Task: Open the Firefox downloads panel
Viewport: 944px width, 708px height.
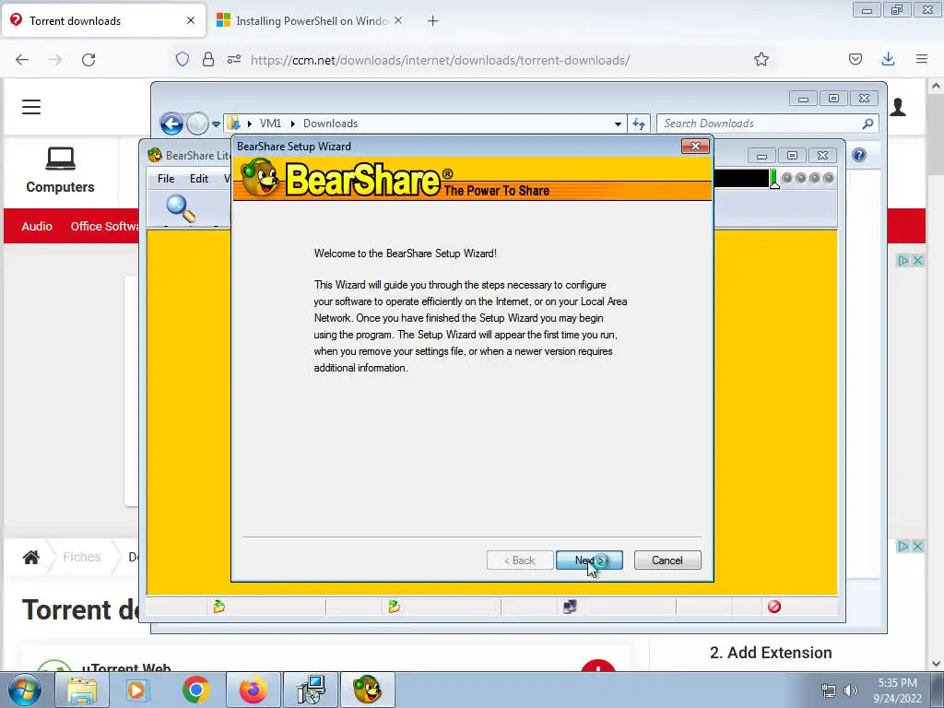Action: click(888, 60)
